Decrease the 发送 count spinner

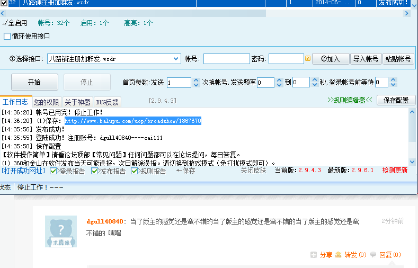pyautogui.click(x=196, y=85)
